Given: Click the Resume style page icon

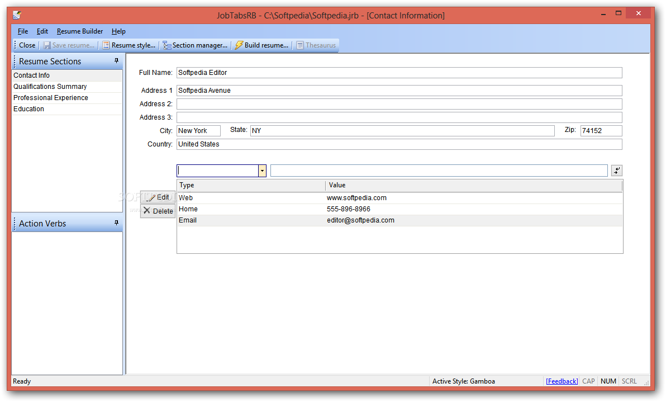Looking at the screenshot, I should pyautogui.click(x=106, y=45).
